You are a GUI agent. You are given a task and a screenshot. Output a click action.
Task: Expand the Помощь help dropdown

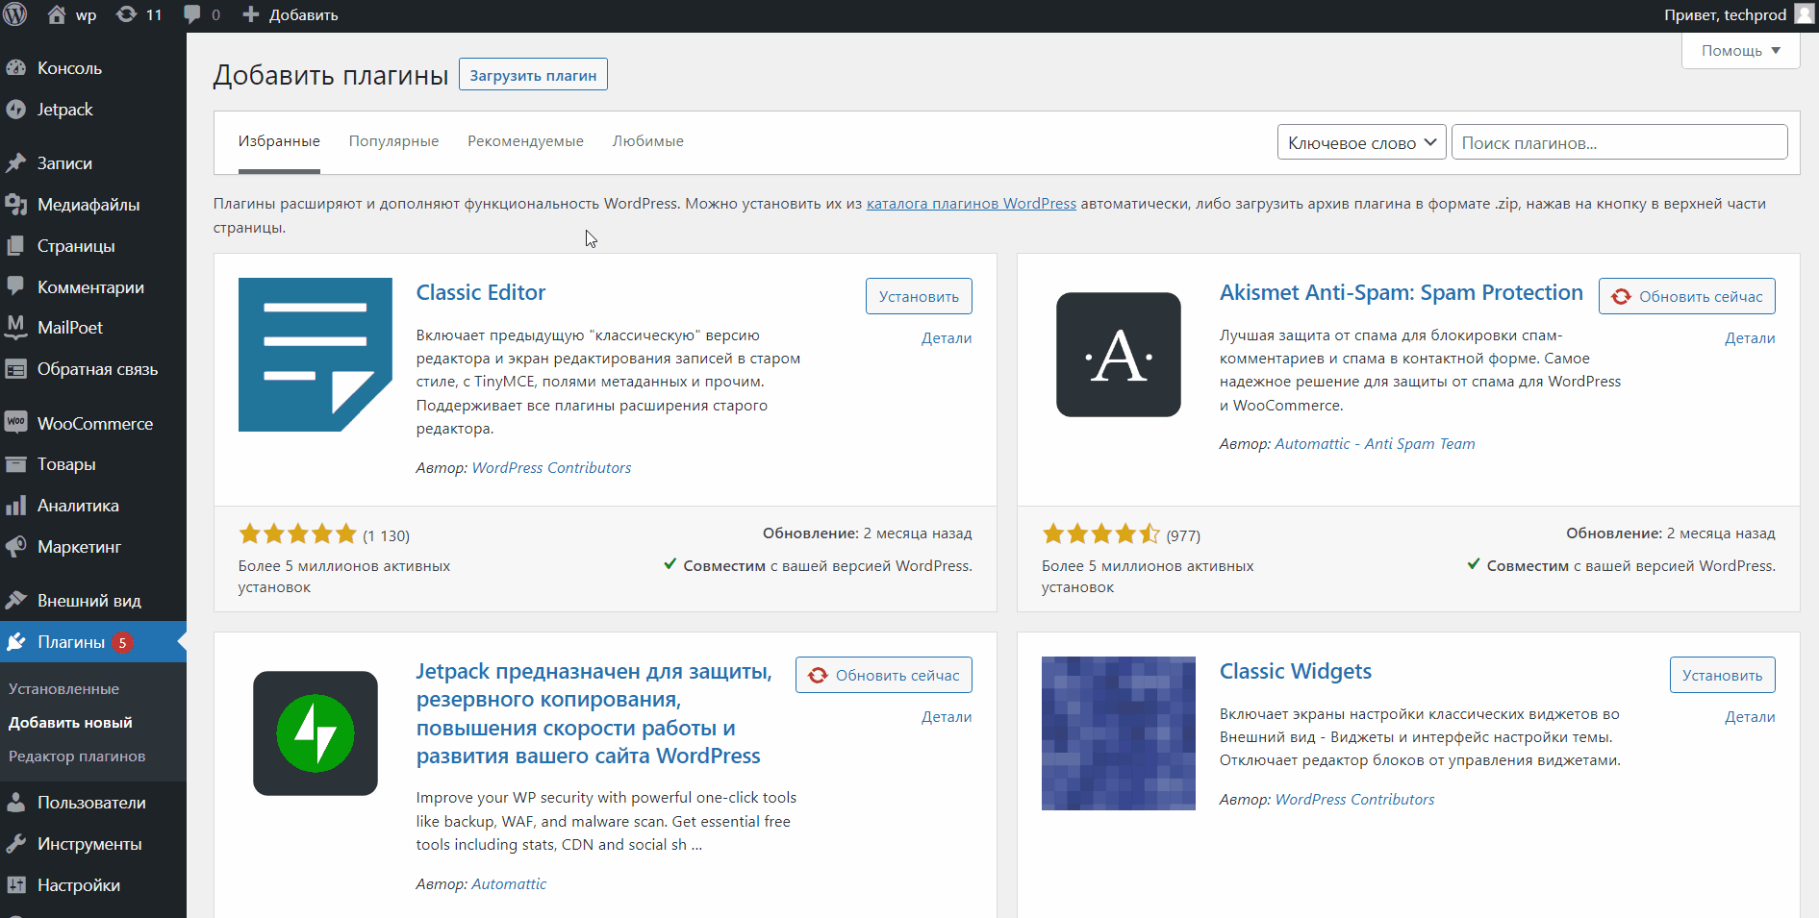click(1740, 50)
